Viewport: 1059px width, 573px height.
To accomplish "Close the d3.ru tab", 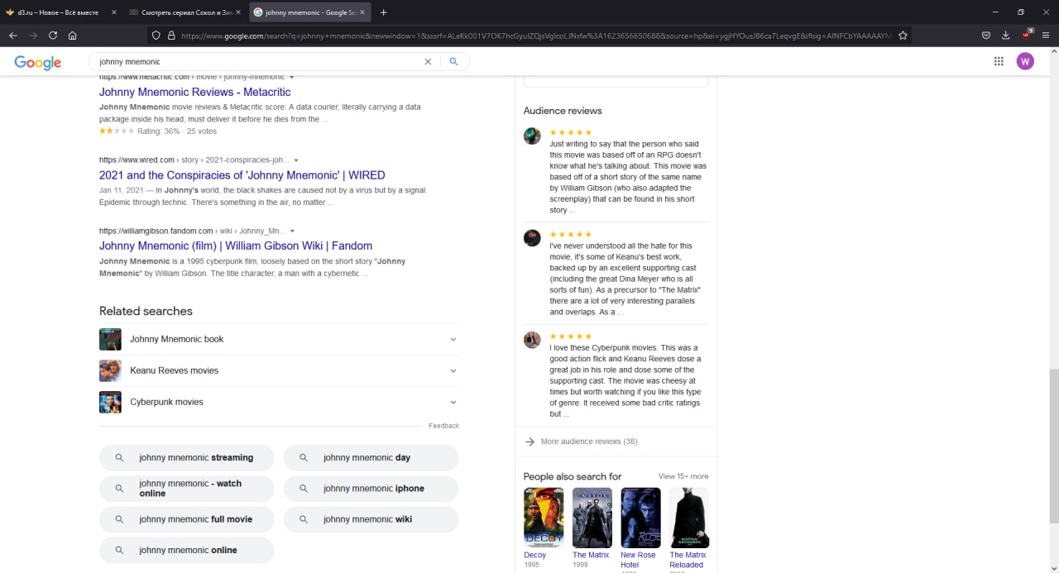I will pyautogui.click(x=114, y=12).
